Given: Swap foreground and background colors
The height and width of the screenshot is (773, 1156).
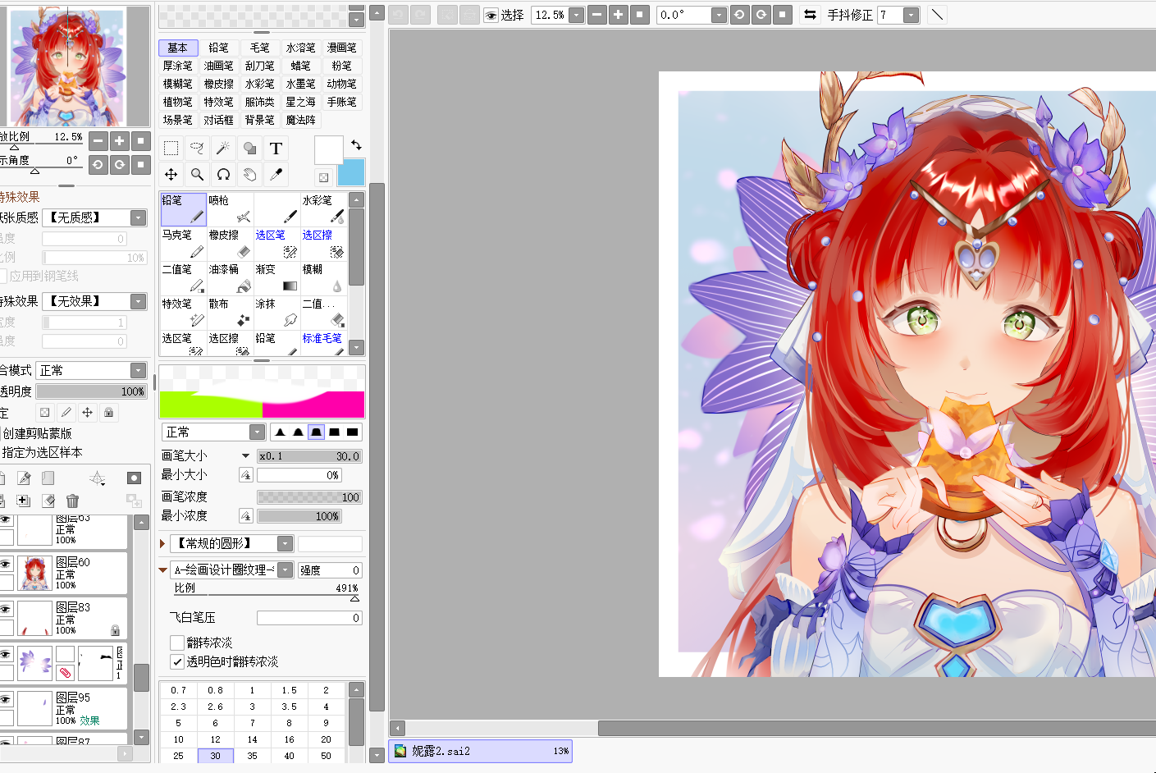Looking at the screenshot, I should [356, 144].
